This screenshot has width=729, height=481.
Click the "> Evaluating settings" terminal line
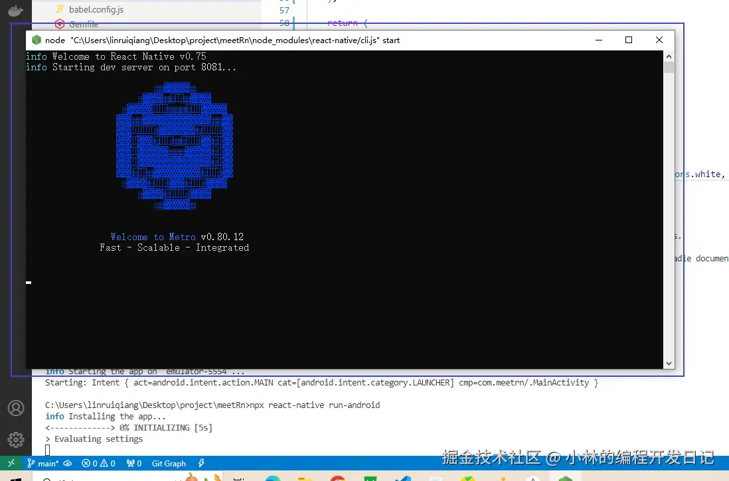(94, 439)
